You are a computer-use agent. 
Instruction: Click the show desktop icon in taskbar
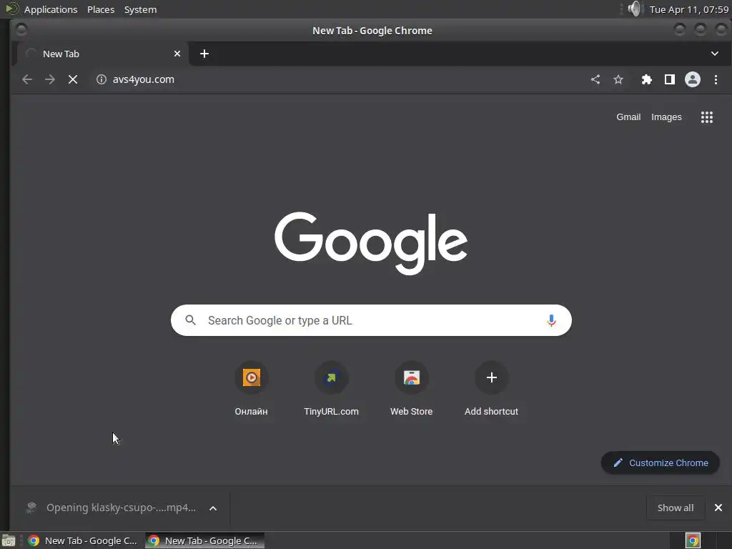[x=9, y=540]
